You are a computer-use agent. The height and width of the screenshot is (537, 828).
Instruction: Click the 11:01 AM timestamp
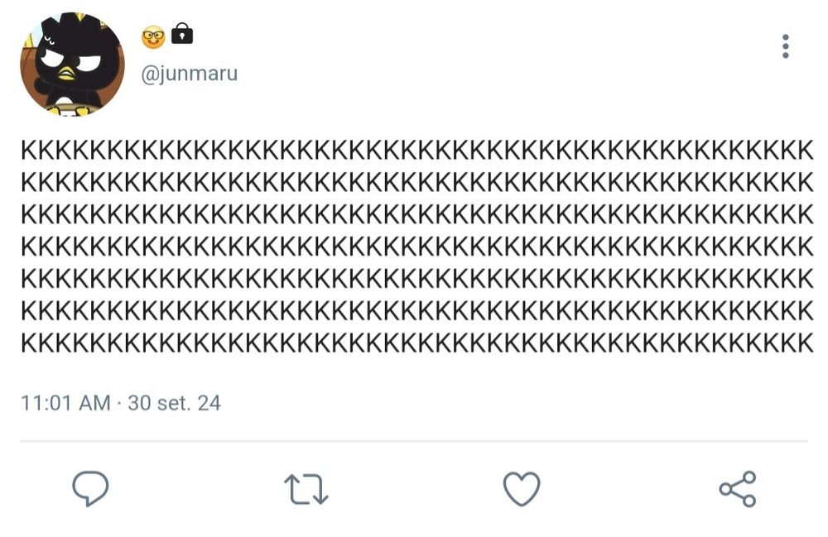pyautogui.click(x=65, y=403)
